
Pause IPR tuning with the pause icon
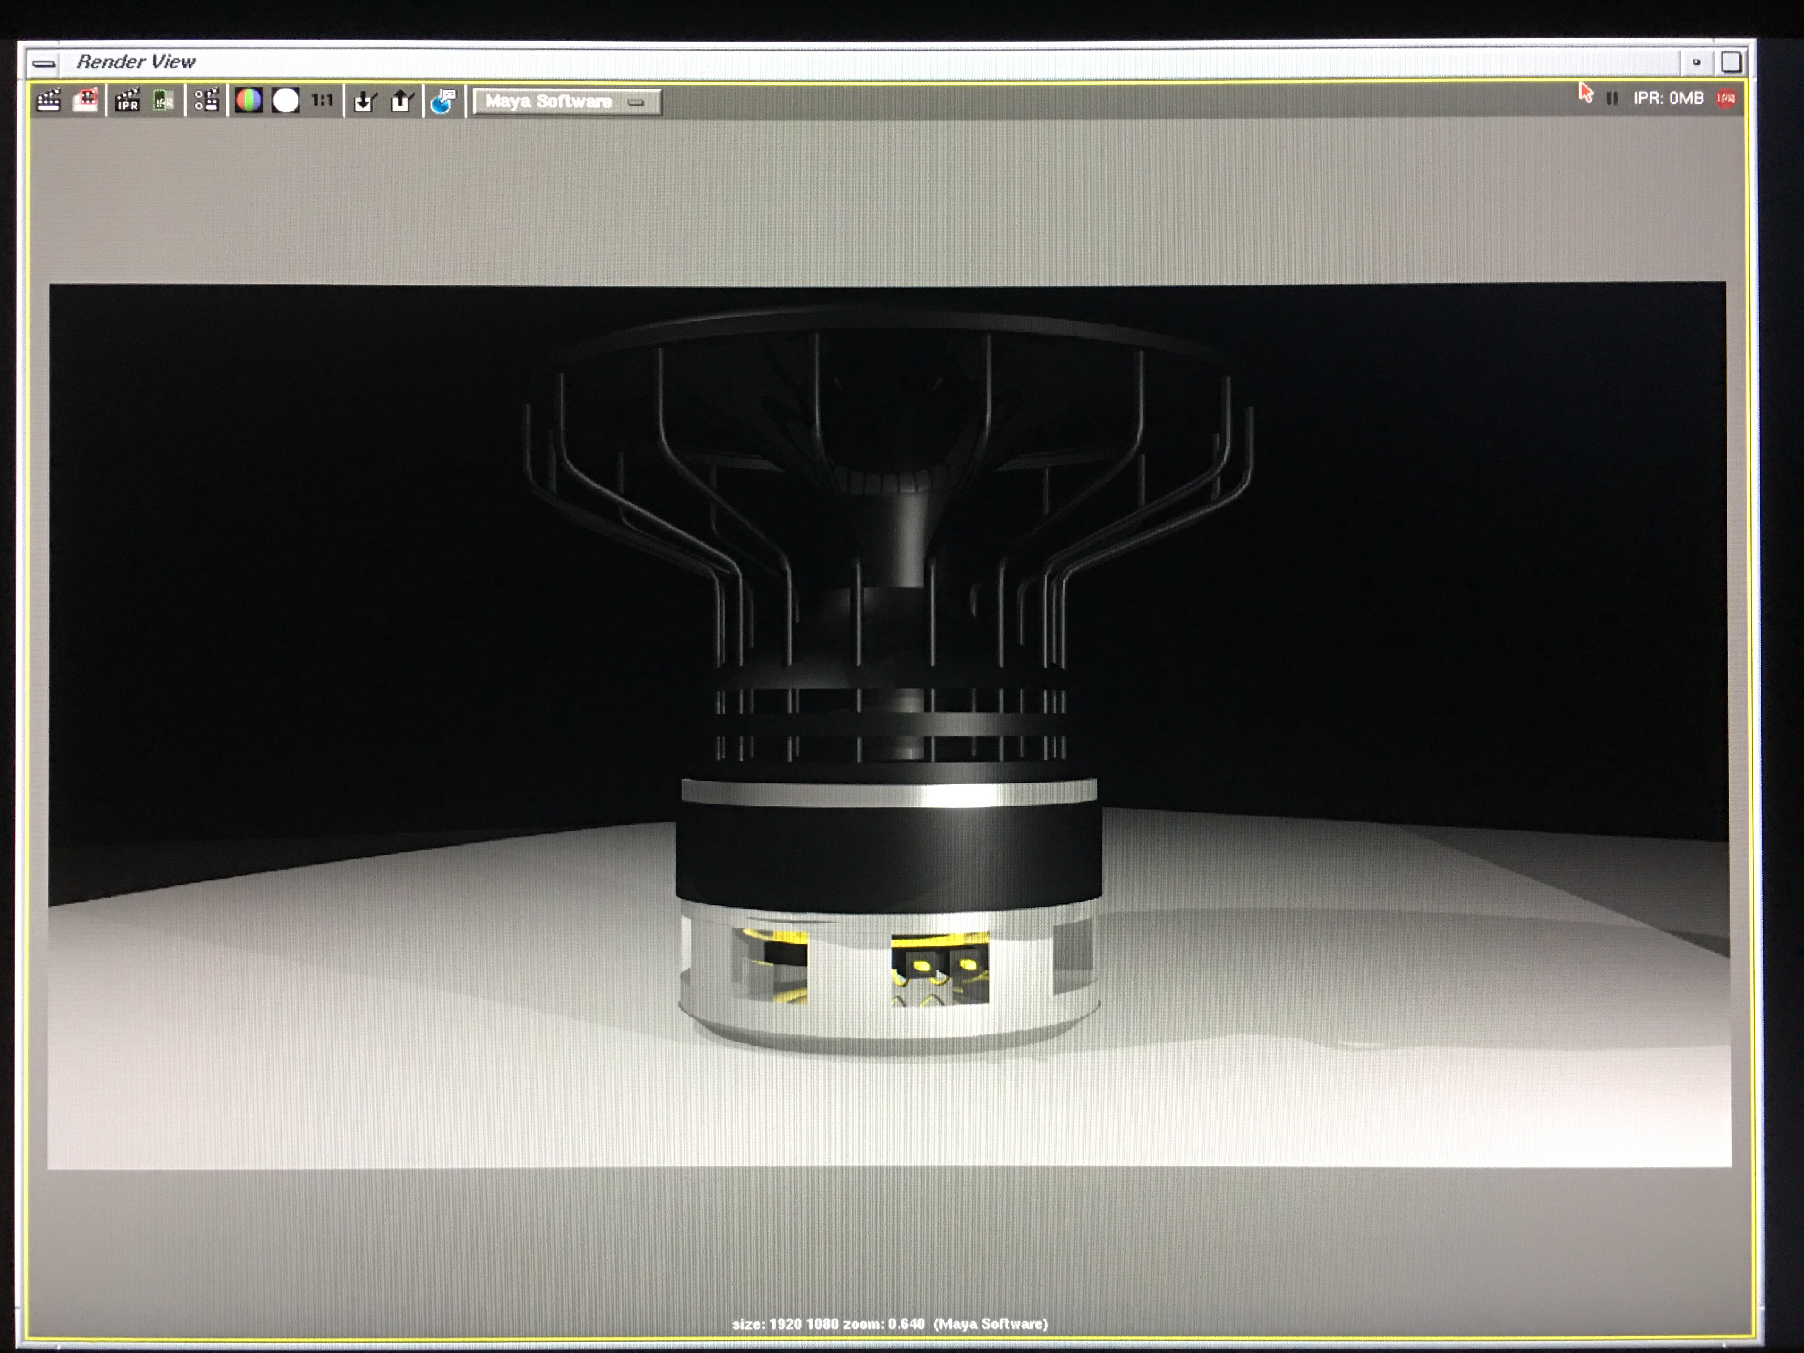click(x=1612, y=99)
